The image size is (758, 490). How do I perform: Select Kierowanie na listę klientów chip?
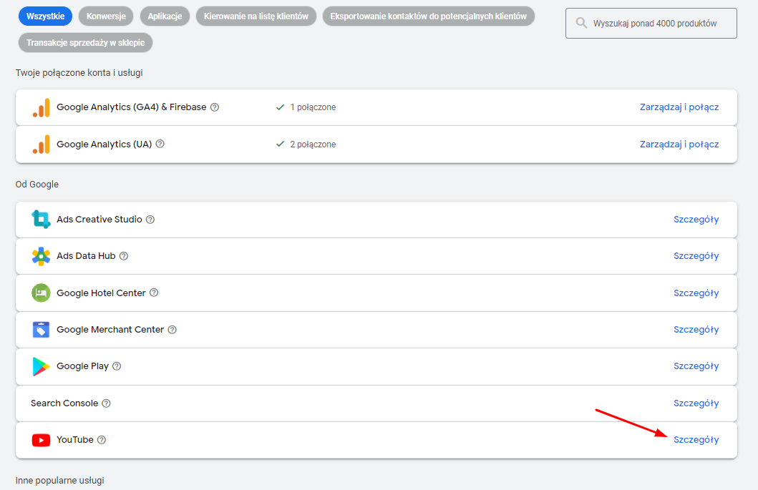click(x=256, y=16)
